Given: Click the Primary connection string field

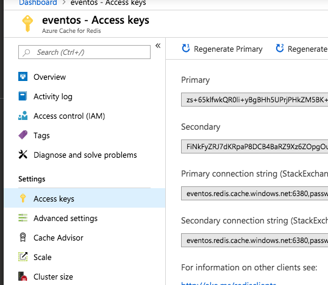Looking at the screenshot, I should (x=255, y=193).
